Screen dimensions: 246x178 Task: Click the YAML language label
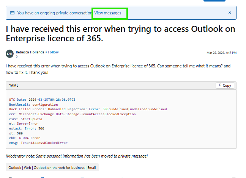pyautogui.click(x=14, y=86)
